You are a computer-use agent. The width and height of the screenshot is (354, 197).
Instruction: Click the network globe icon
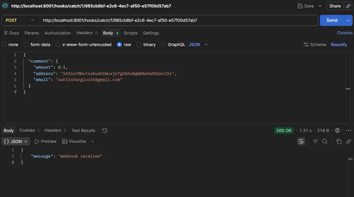coord(337,130)
